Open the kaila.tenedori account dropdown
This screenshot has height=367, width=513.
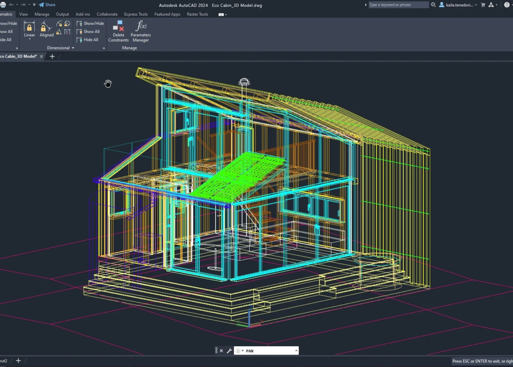[x=458, y=5]
